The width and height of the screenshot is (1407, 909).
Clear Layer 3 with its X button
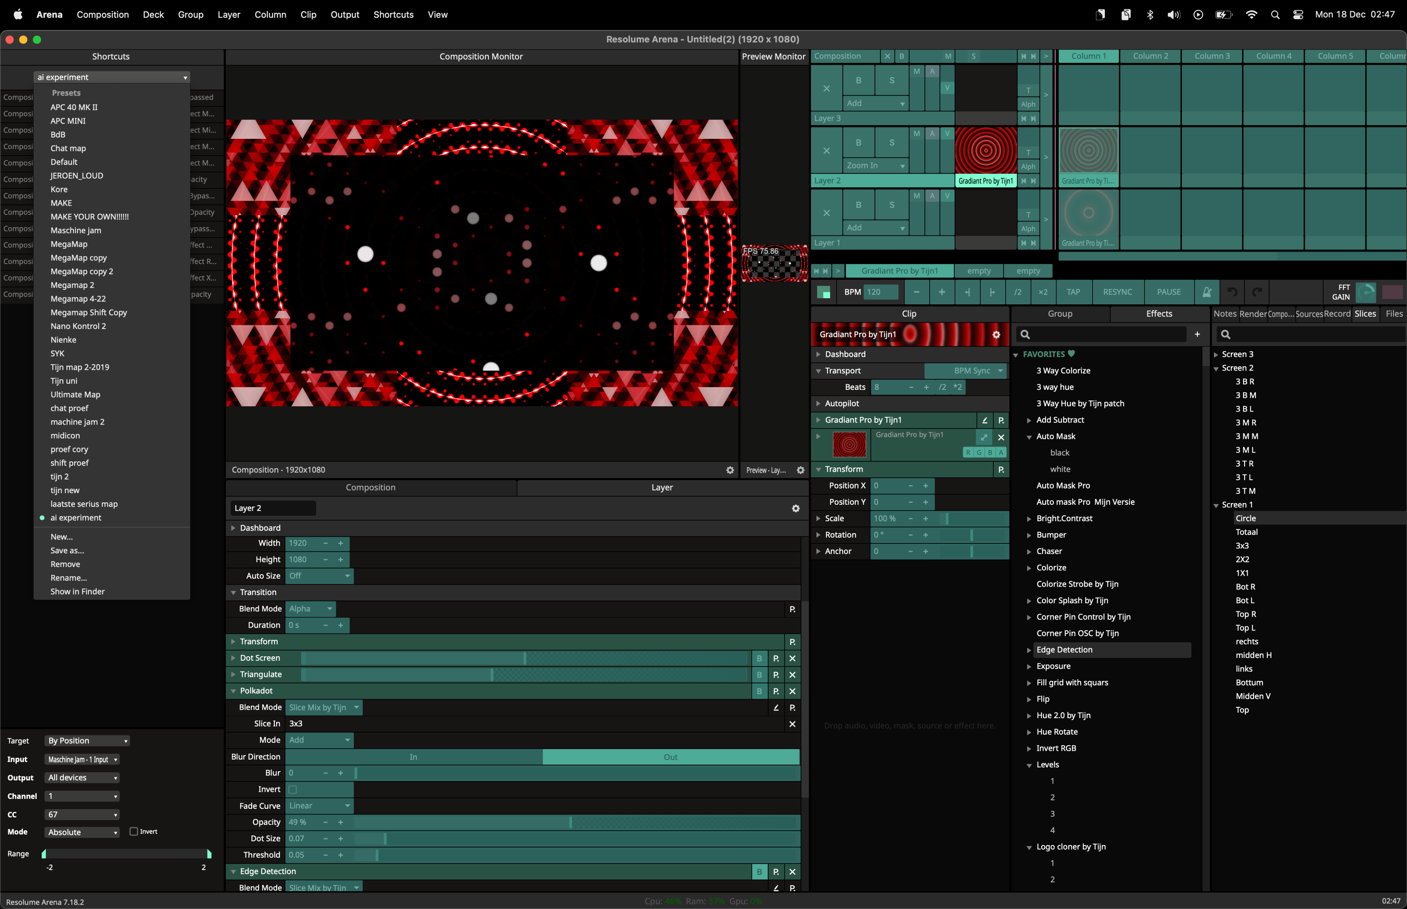826,89
